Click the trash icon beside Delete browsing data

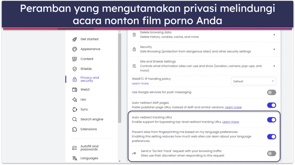pyautogui.click(x=134, y=35)
